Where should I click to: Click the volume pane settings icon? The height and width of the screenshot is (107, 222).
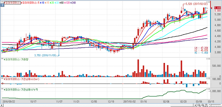207,59
